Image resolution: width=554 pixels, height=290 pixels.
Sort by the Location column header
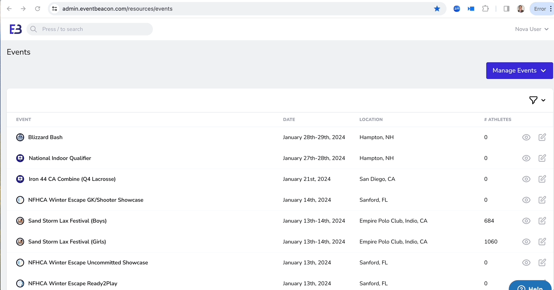pyautogui.click(x=371, y=119)
